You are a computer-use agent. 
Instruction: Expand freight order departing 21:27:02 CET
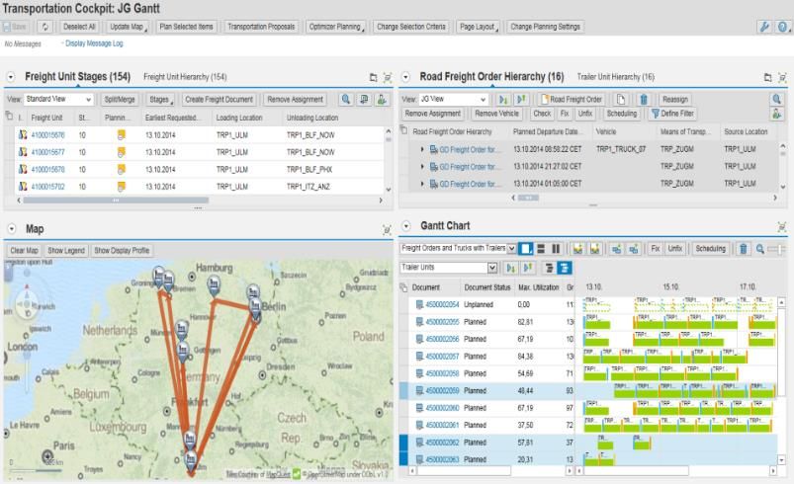[x=422, y=166]
